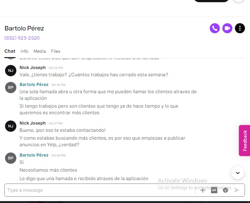Image resolution: width=250 pixels, height=203 pixels.
Task: Switch to the Media tab
Action: point(40,51)
